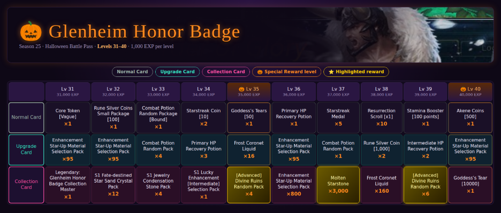Click the Upgrade Card row label
This screenshot has height=213, width=501.
point(26,149)
